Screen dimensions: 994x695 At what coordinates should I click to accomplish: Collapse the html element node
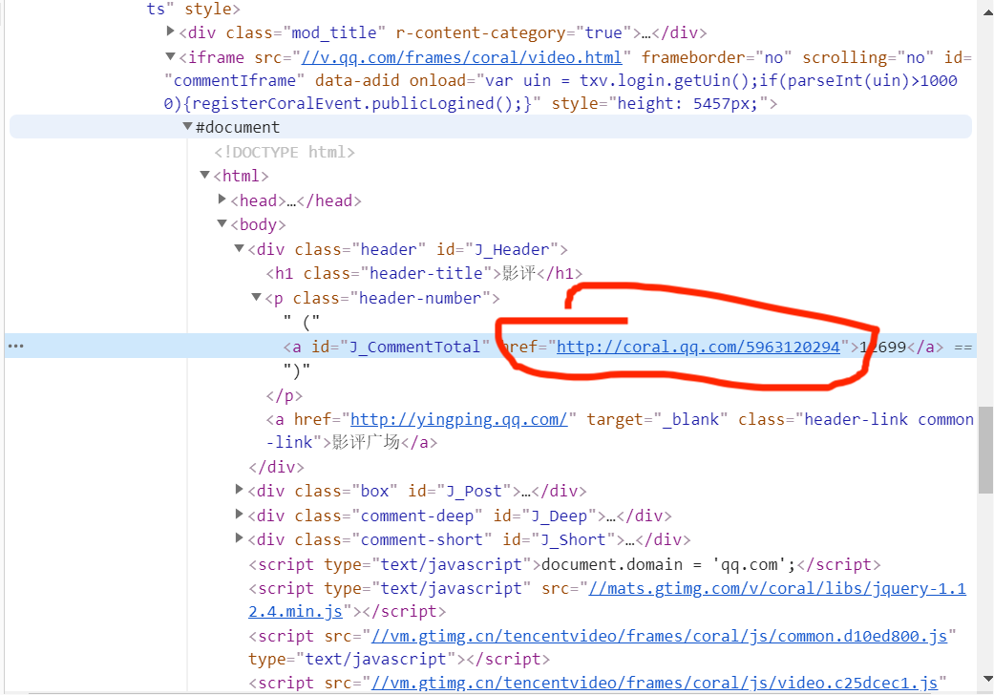tap(204, 174)
